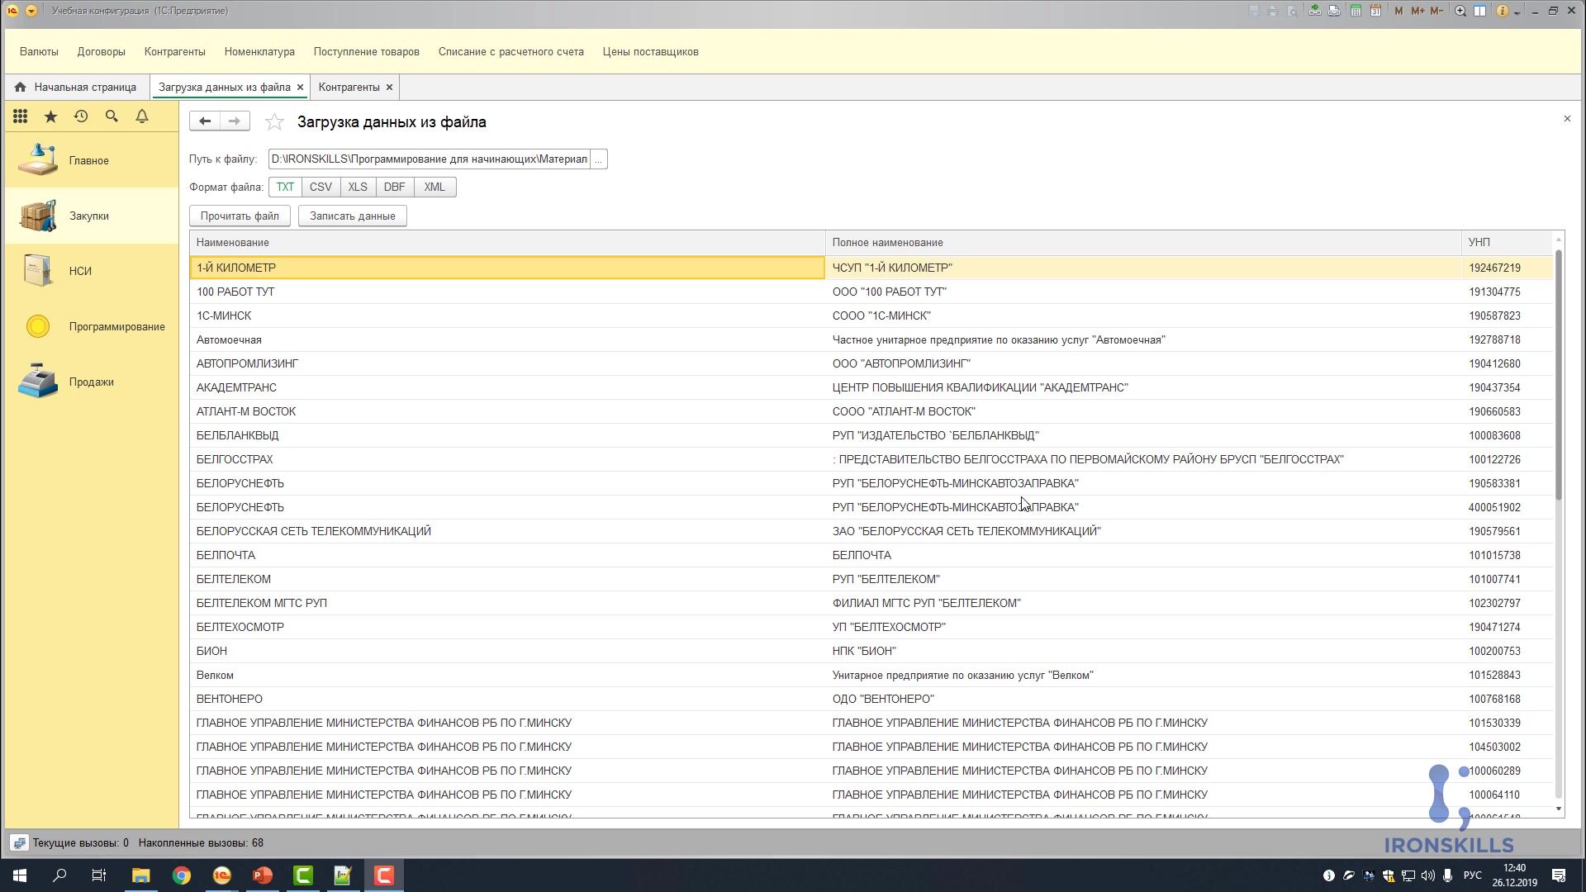Select XLS file format
Screen dimensions: 1586x892
coord(358,187)
